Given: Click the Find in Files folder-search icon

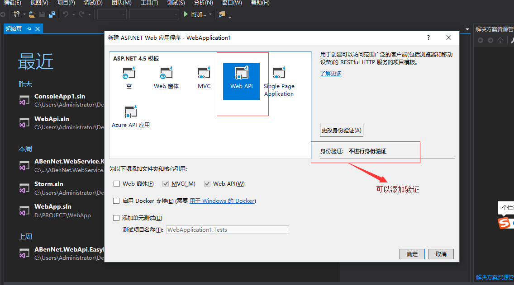Looking at the screenshot, I should coord(222,14).
